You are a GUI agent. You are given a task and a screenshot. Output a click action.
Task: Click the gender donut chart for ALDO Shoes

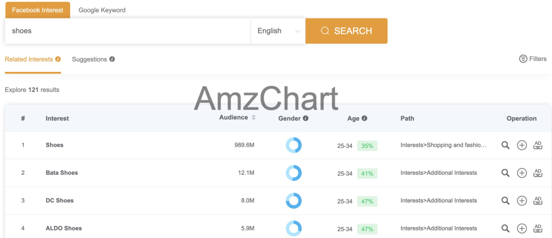294,228
